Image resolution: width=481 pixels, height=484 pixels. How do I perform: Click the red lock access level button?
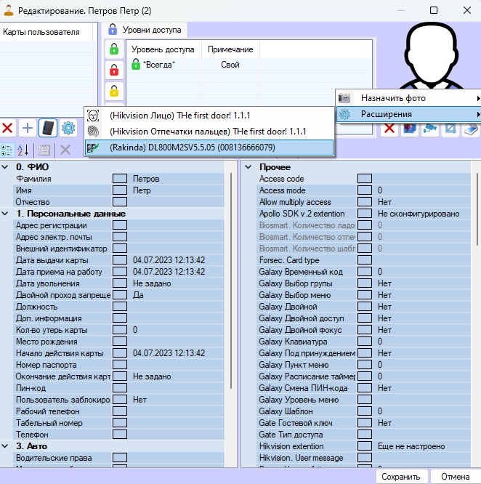coord(113,70)
